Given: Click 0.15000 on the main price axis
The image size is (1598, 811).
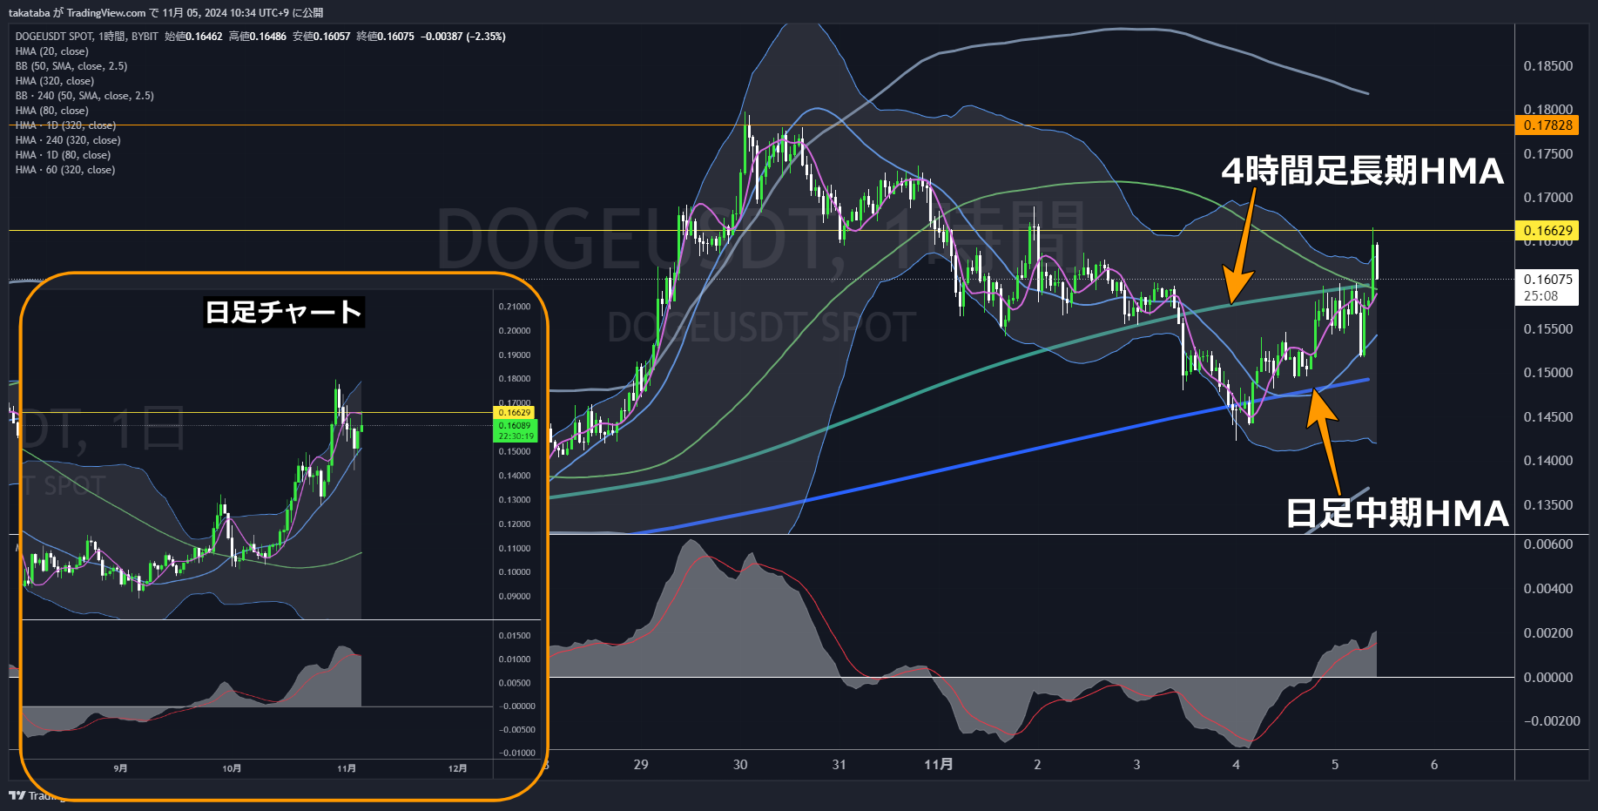Looking at the screenshot, I should tap(1548, 373).
